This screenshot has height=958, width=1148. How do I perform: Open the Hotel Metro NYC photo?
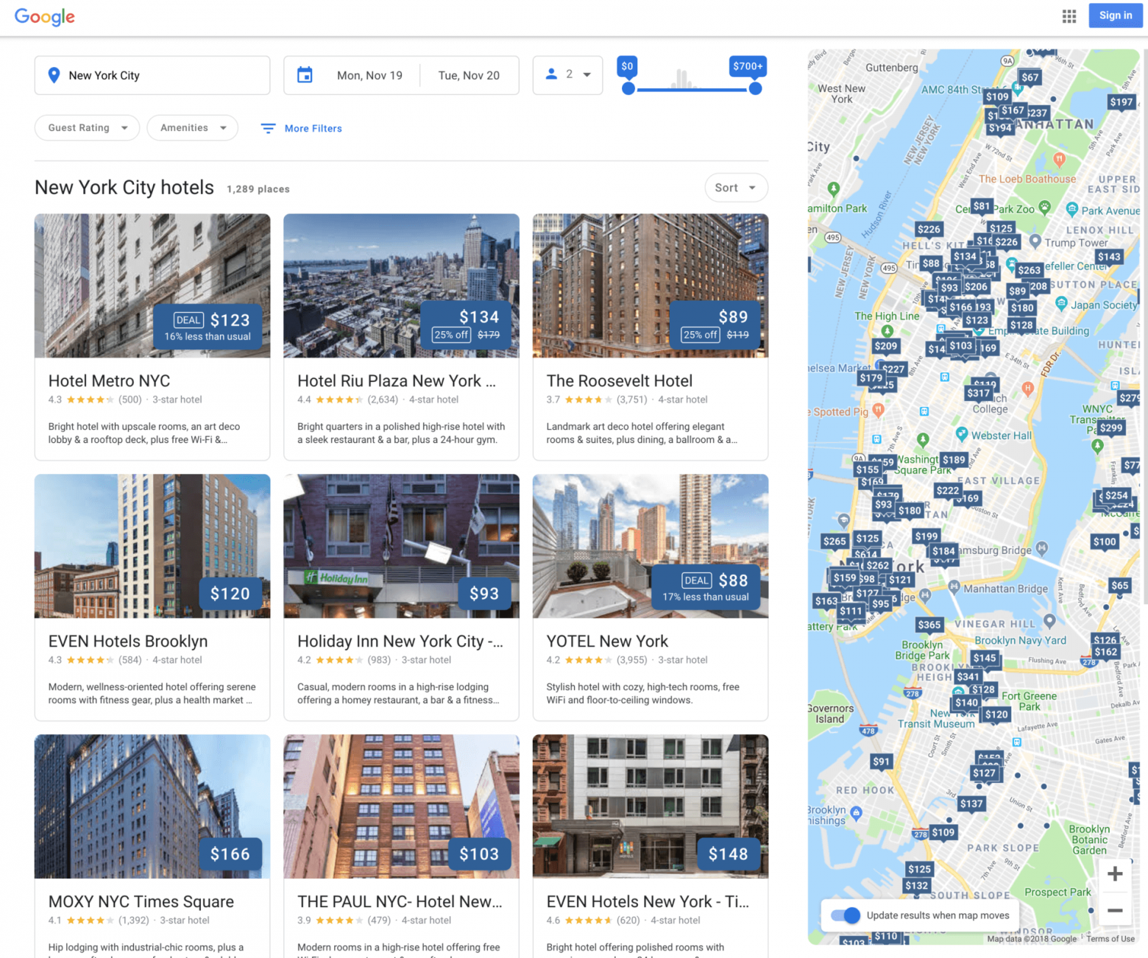click(x=152, y=285)
